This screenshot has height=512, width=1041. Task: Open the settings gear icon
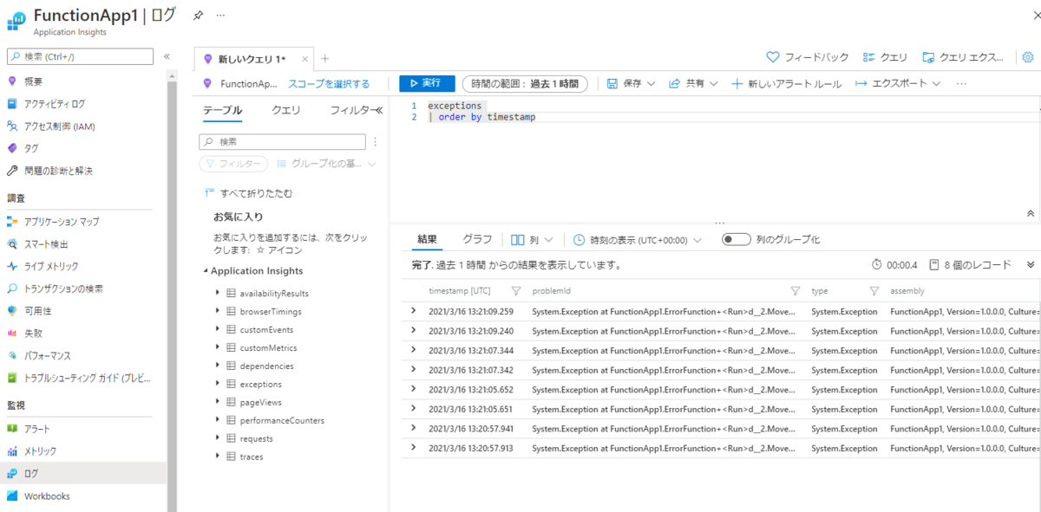[x=1028, y=57]
